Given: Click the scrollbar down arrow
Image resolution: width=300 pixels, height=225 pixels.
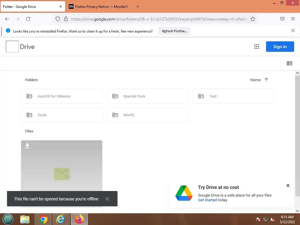Looking at the screenshot, I should coord(297,211).
